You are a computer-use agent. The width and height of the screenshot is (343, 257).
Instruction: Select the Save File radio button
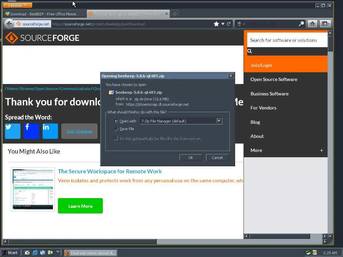116,129
